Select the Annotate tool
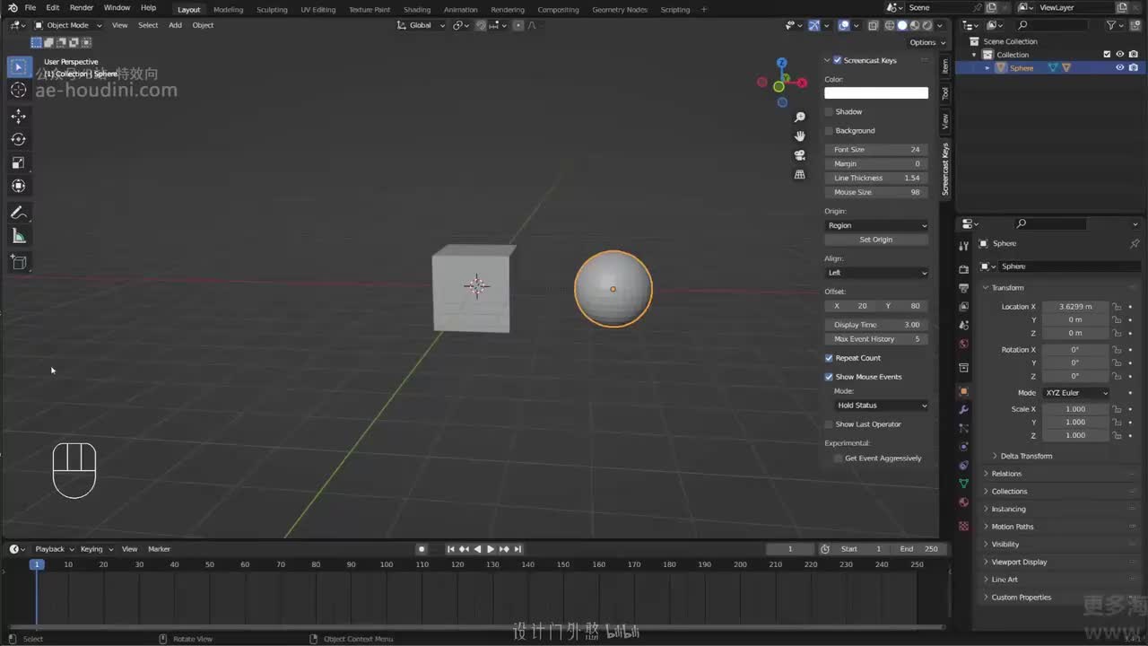This screenshot has width=1148, height=646. click(18, 213)
